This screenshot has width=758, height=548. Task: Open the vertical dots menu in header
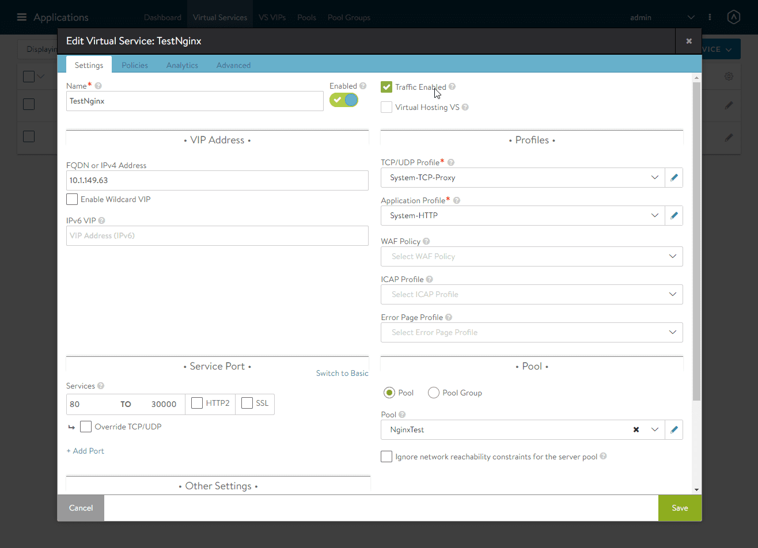click(710, 17)
